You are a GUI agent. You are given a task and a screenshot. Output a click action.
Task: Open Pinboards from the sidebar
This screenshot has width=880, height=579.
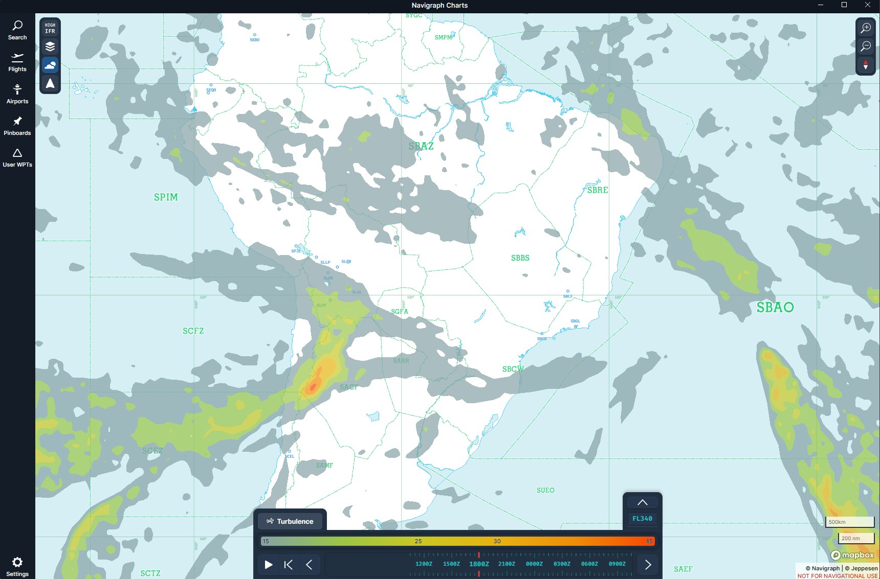pyautogui.click(x=17, y=126)
